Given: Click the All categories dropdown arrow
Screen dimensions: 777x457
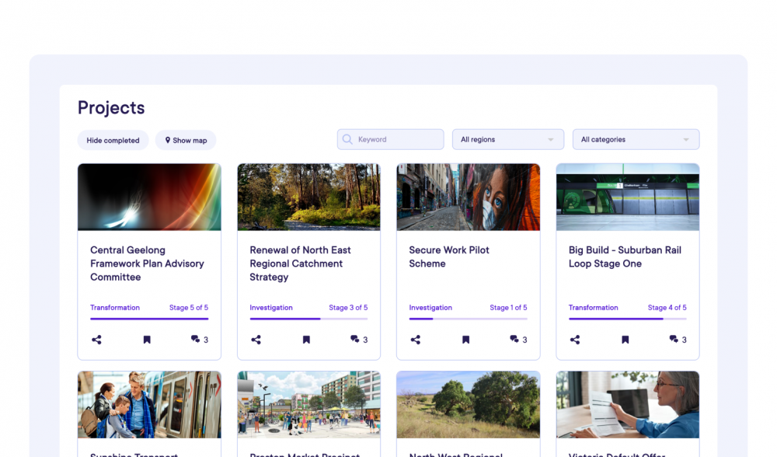Looking at the screenshot, I should pos(685,140).
